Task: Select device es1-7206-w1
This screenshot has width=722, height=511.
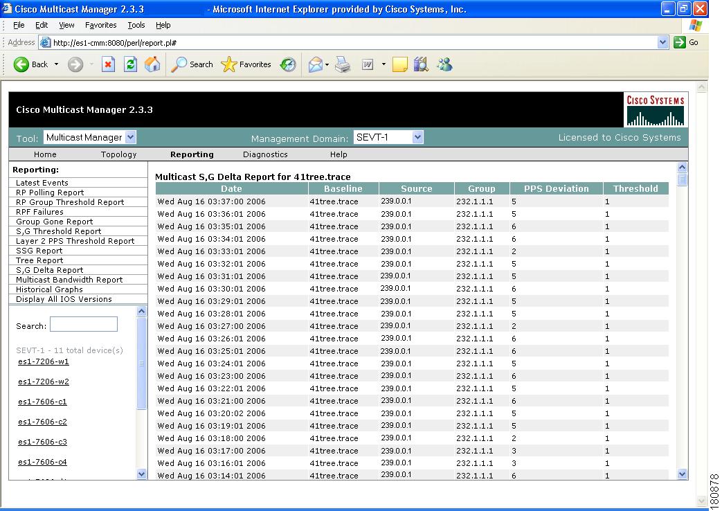Action: (44, 361)
